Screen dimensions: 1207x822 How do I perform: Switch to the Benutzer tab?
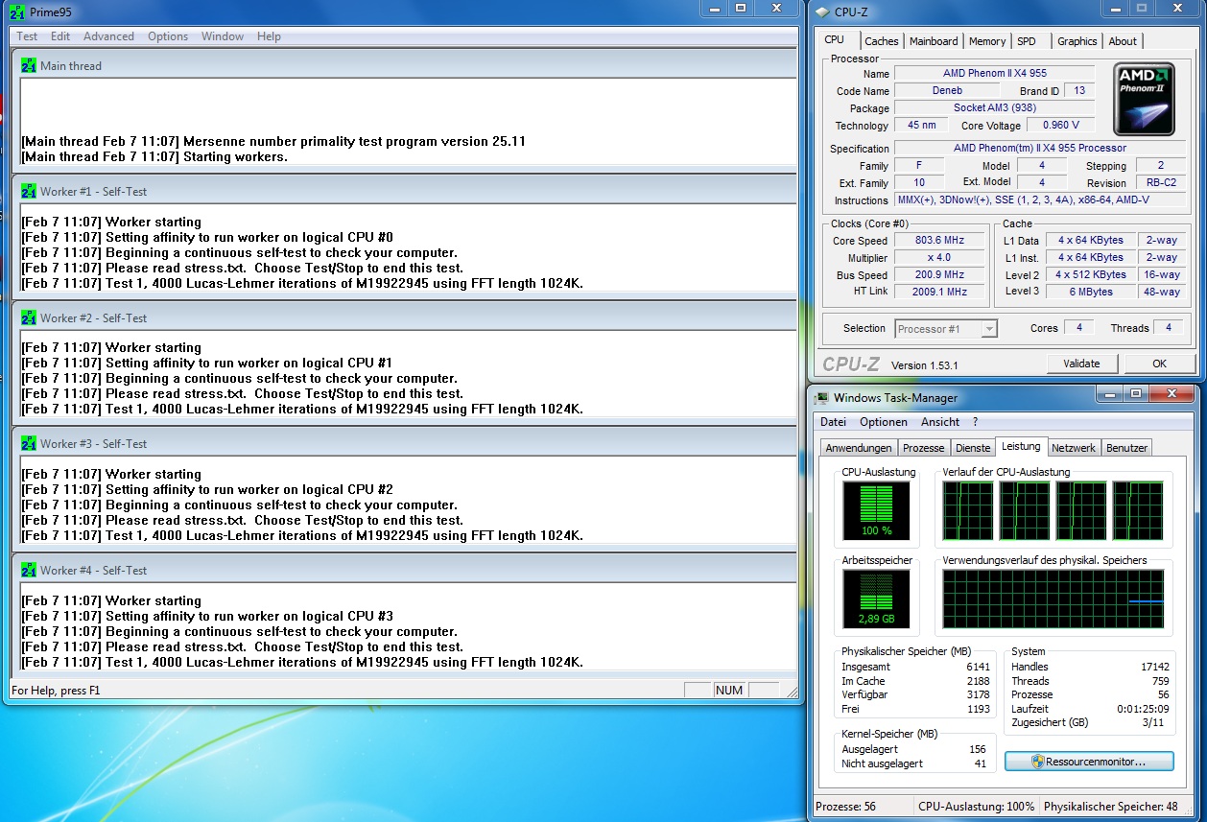pyautogui.click(x=1126, y=448)
